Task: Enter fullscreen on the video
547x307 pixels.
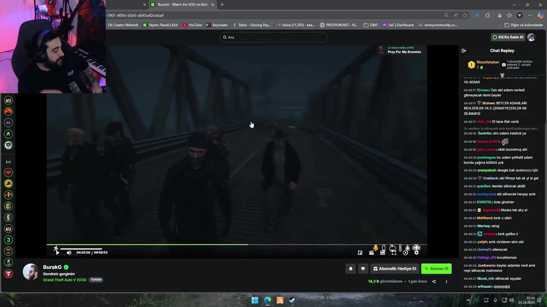Action: [394, 252]
